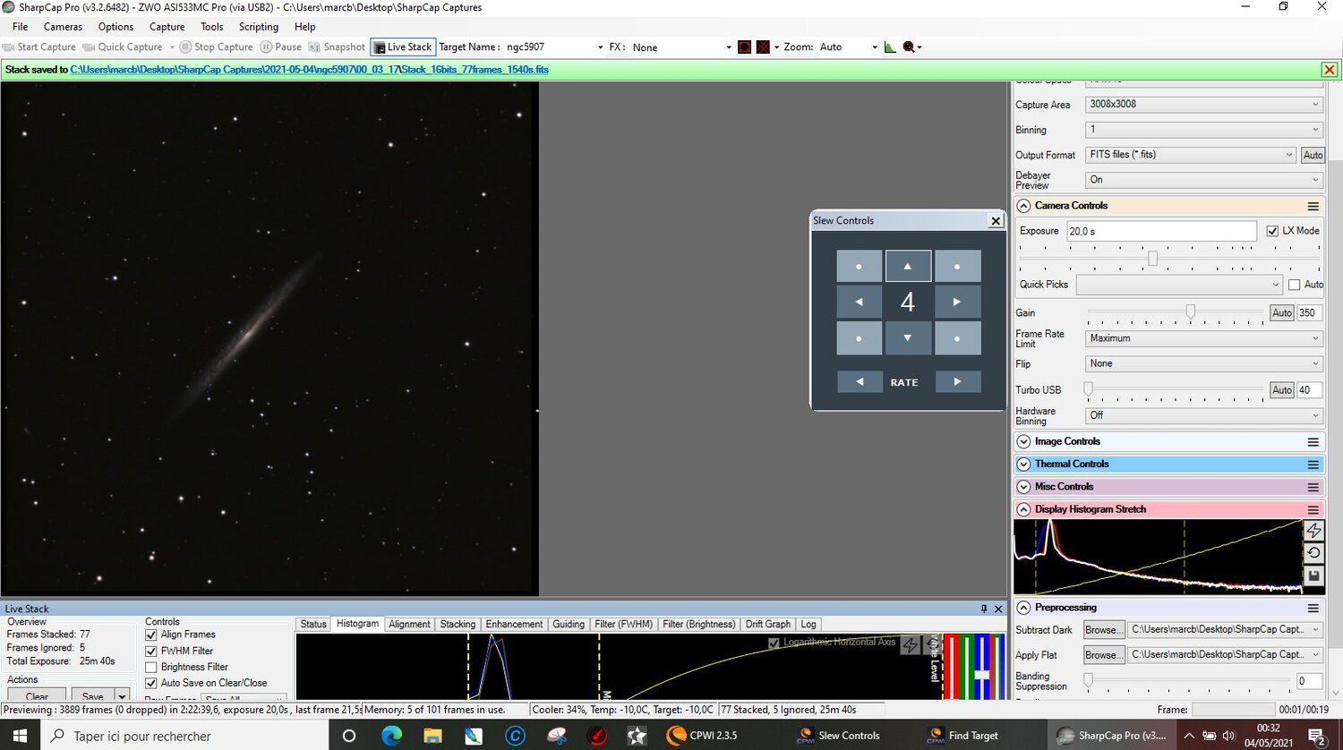Open the Camera Controls hamburger menu
Viewport: 1343px width, 750px height.
pos(1313,206)
